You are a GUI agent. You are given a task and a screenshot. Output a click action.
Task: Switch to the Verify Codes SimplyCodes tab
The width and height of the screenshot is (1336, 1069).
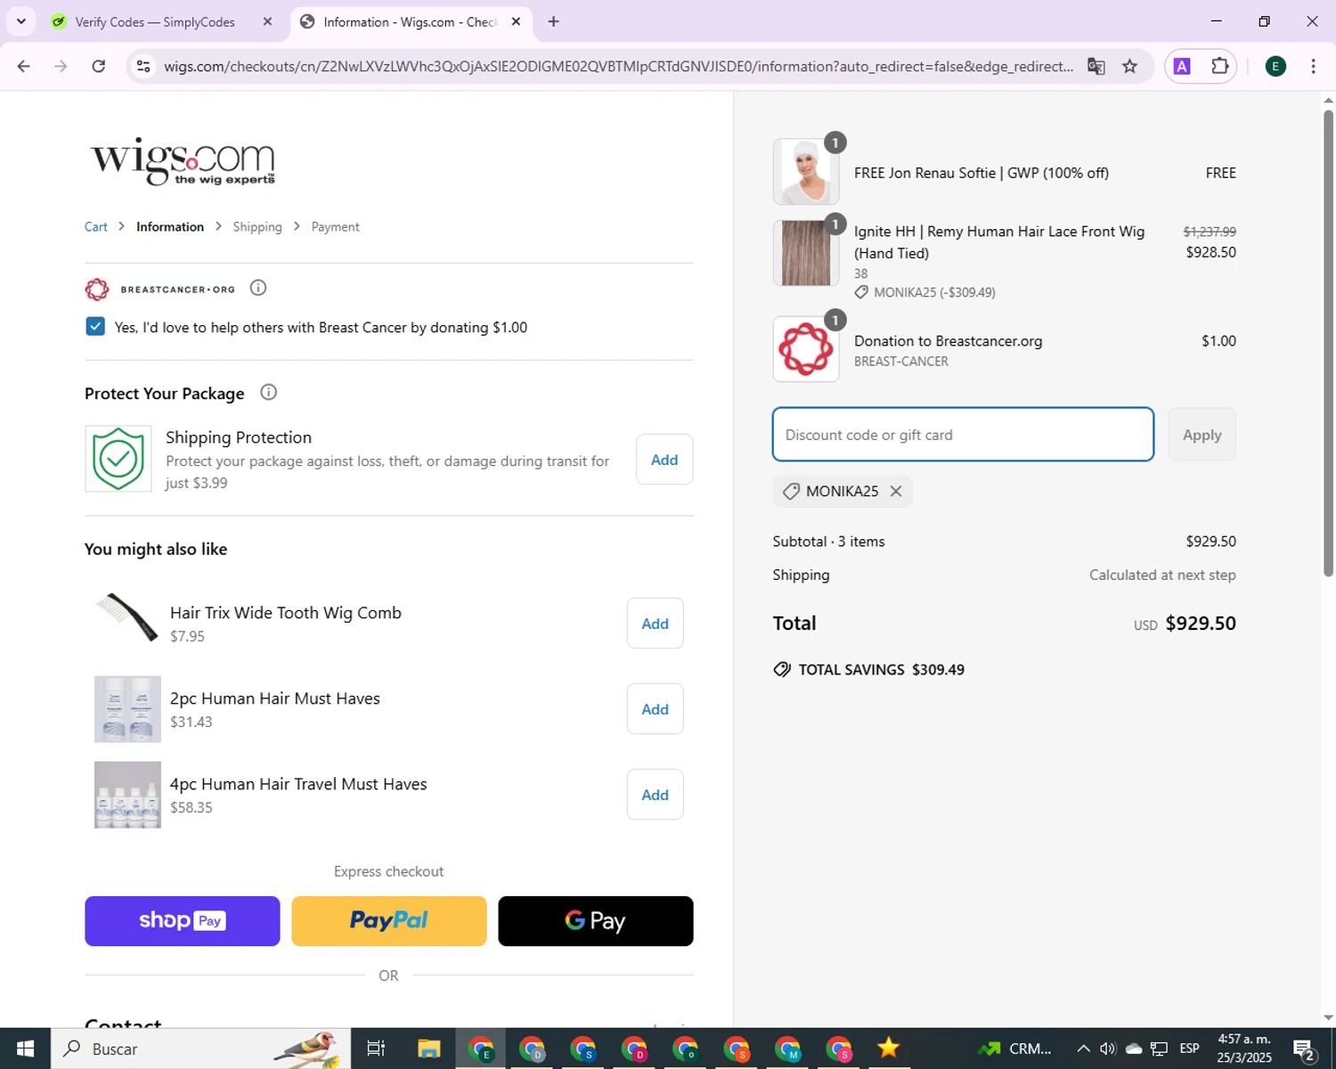pyautogui.click(x=154, y=21)
